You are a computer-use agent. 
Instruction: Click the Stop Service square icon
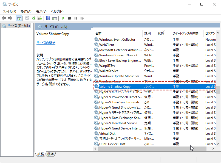69,18
